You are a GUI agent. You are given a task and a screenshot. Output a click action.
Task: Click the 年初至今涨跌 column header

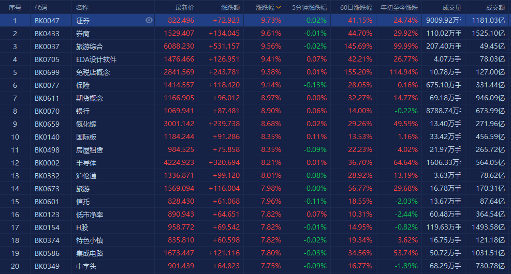click(399, 7)
